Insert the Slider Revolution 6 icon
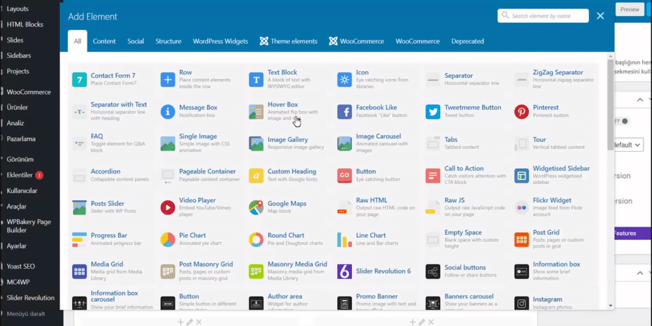The image size is (652, 326). pos(345,271)
